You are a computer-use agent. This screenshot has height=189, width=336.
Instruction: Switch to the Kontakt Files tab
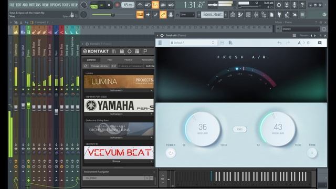(x=110, y=60)
